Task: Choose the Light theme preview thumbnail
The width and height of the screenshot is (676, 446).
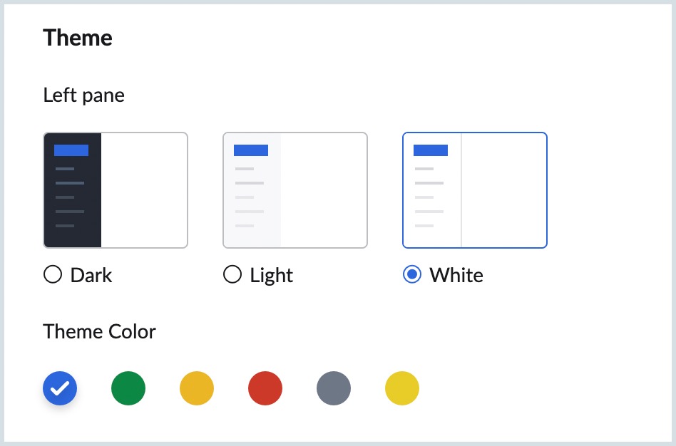Action: [x=295, y=190]
